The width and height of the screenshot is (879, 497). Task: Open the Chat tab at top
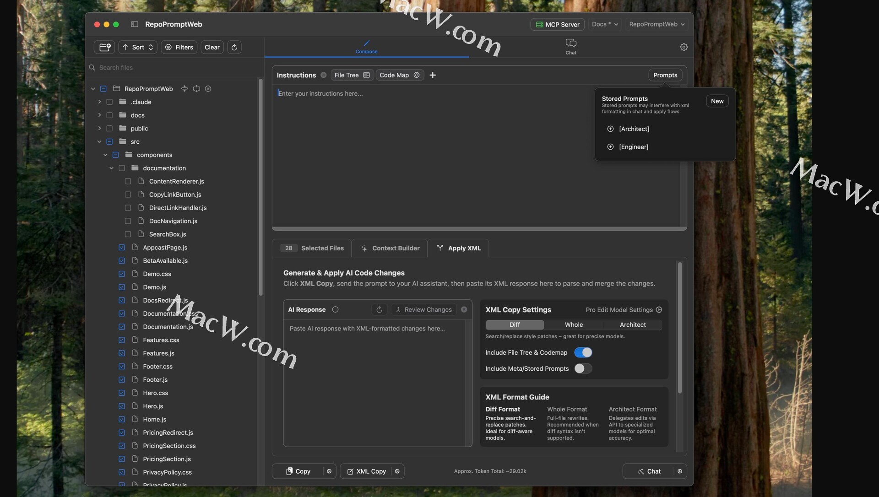[x=570, y=46]
